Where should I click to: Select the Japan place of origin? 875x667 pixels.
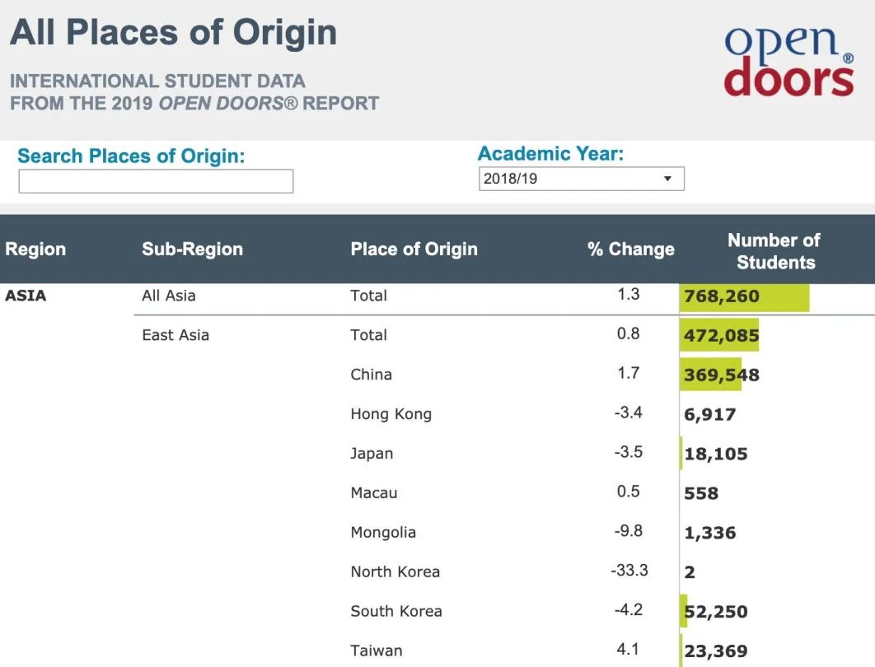pos(372,454)
